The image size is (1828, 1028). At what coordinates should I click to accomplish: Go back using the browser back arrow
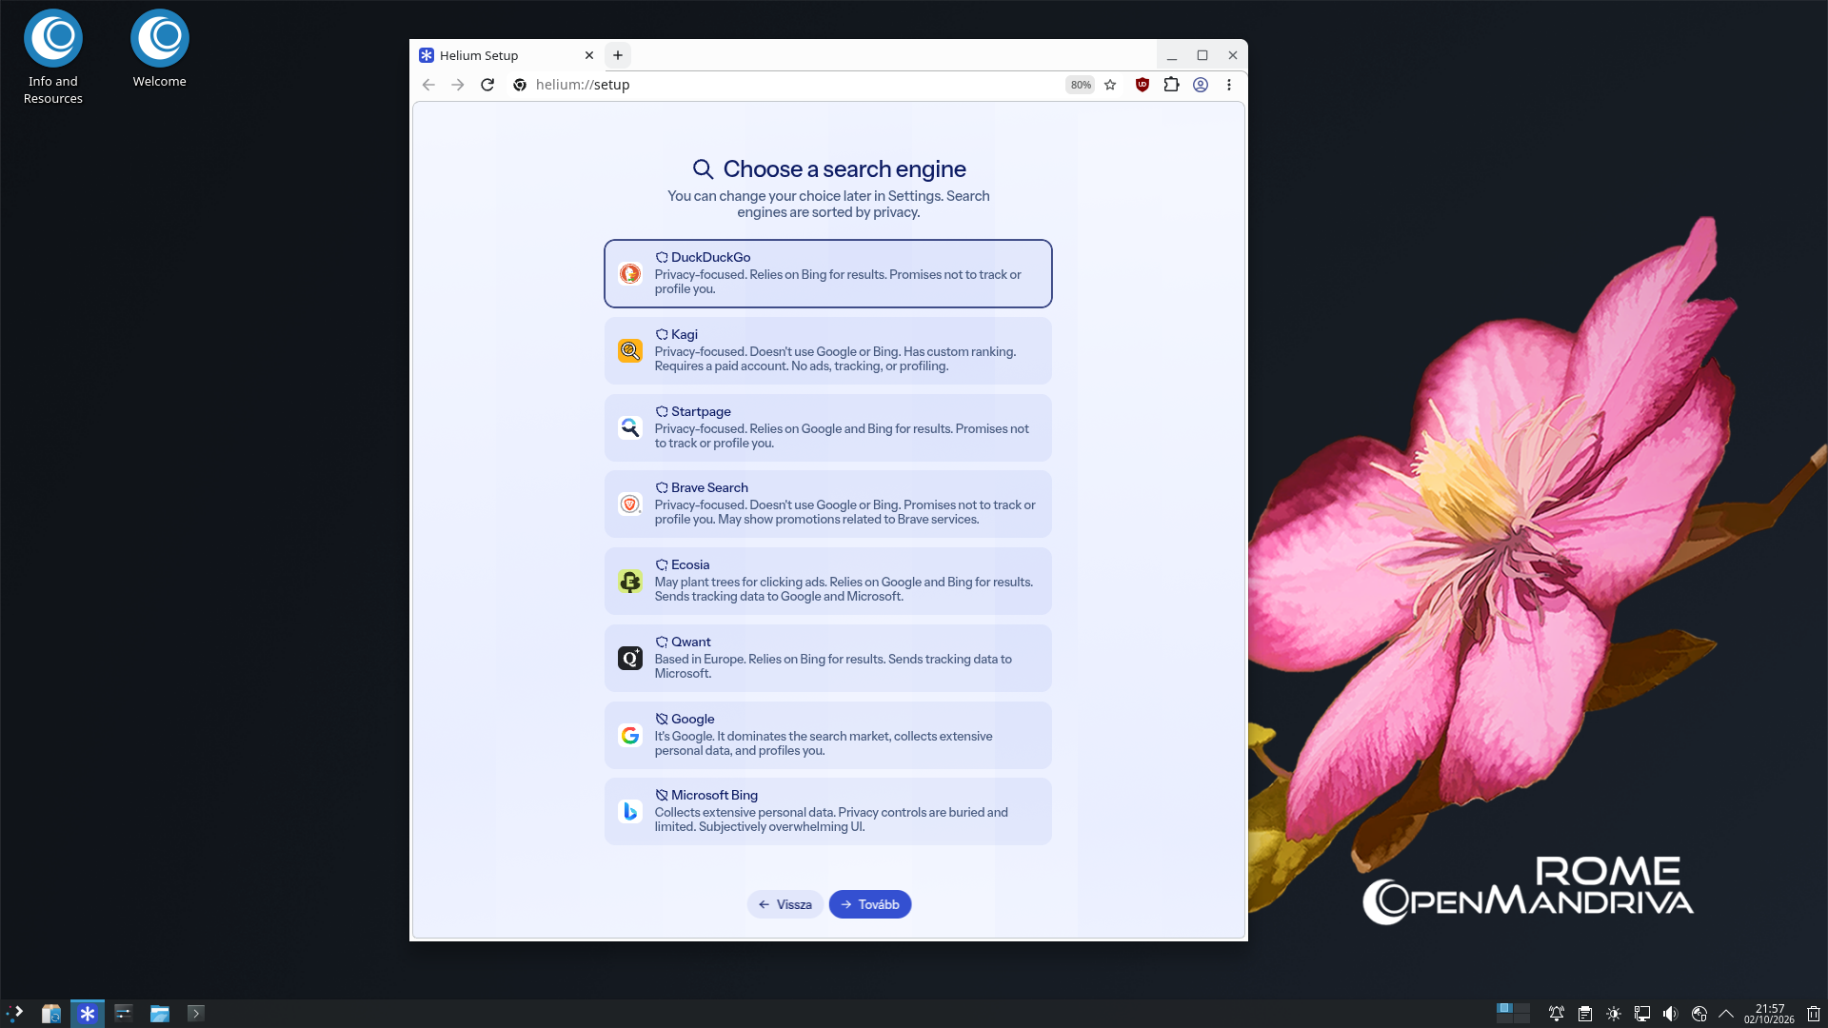click(x=428, y=85)
